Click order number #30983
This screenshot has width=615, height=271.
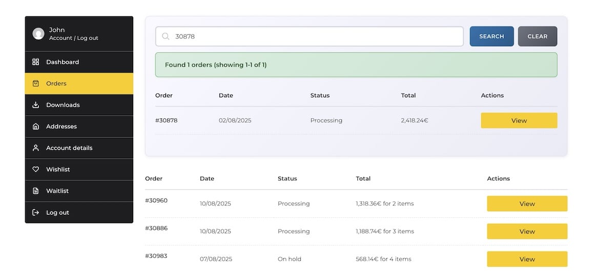(156, 256)
